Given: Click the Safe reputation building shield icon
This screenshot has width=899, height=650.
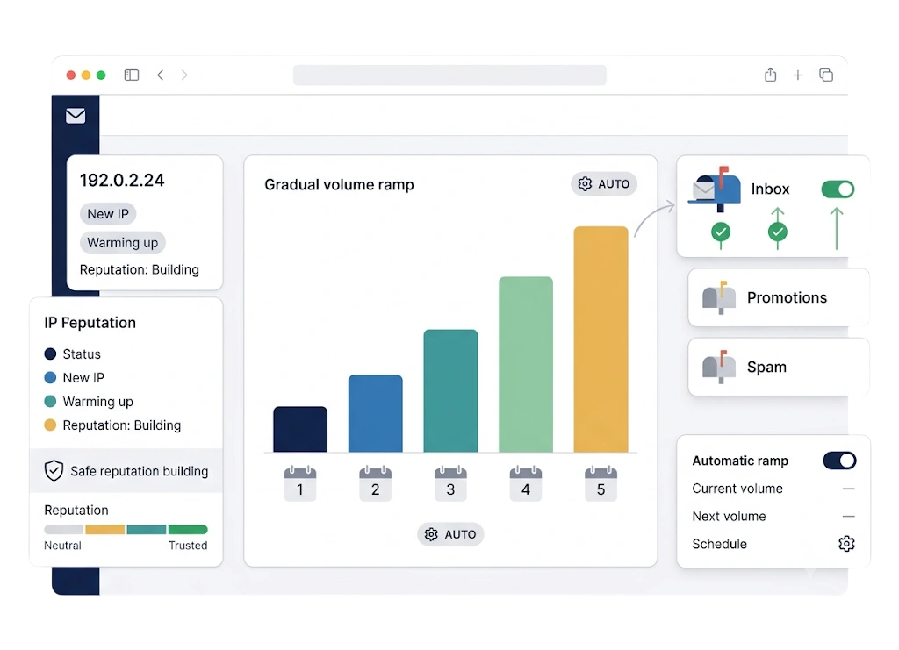Looking at the screenshot, I should tap(54, 471).
